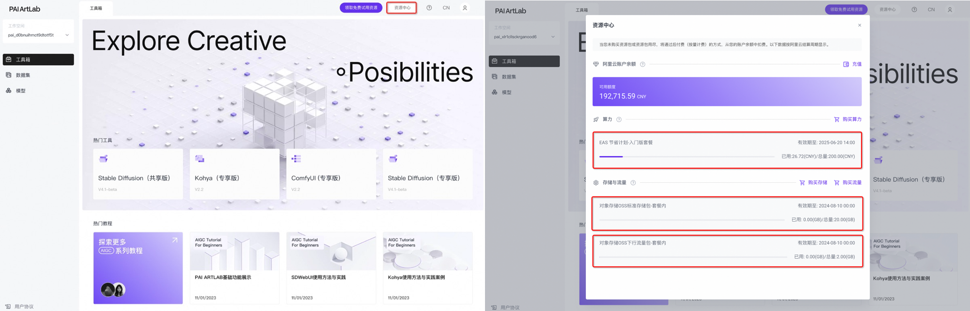This screenshot has width=970, height=311.
Task: Click 可用额度 192,715.59 CNY balance banner
Action: (x=727, y=92)
